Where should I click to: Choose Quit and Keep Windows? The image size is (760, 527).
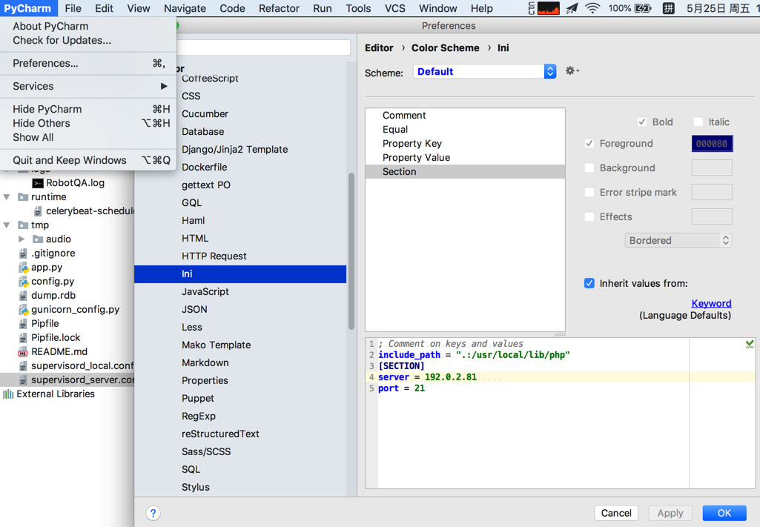point(88,160)
